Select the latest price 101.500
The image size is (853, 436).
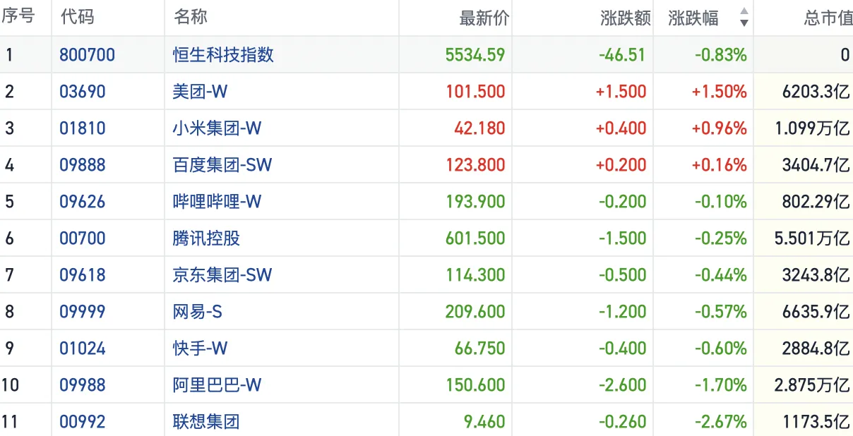pos(475,91)
